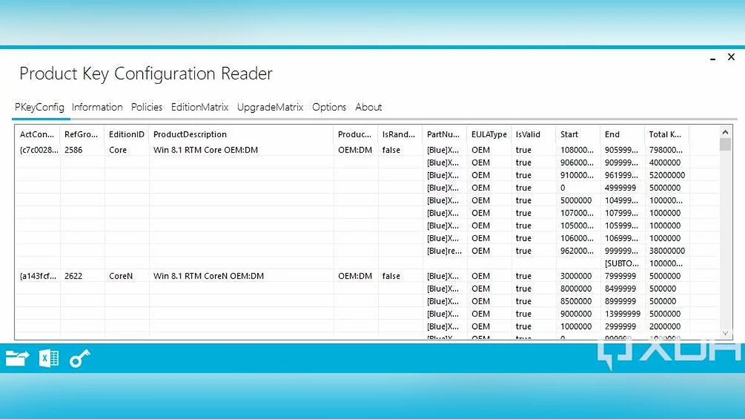Select the cell 'Win 8.1 RTM CoreN OEM:DM'
This screenshot has width=745, height=419.
pyautogui.click(x=209, y=276)
